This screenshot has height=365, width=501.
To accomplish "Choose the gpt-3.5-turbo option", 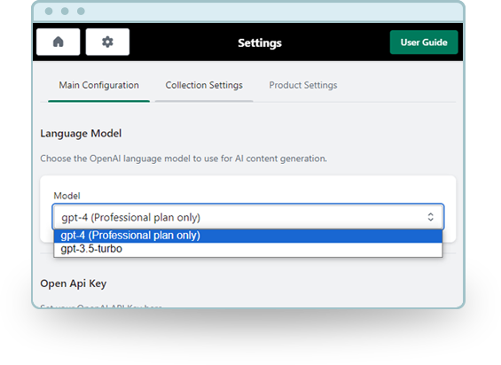I will [248, 249].
